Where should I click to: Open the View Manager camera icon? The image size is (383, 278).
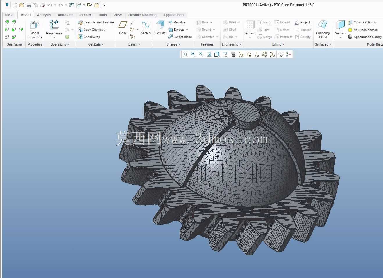[233, 54]
